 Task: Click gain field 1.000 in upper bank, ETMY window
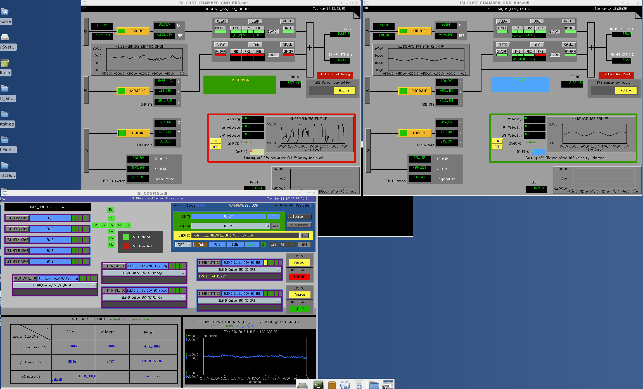click(x=272, y=32)
